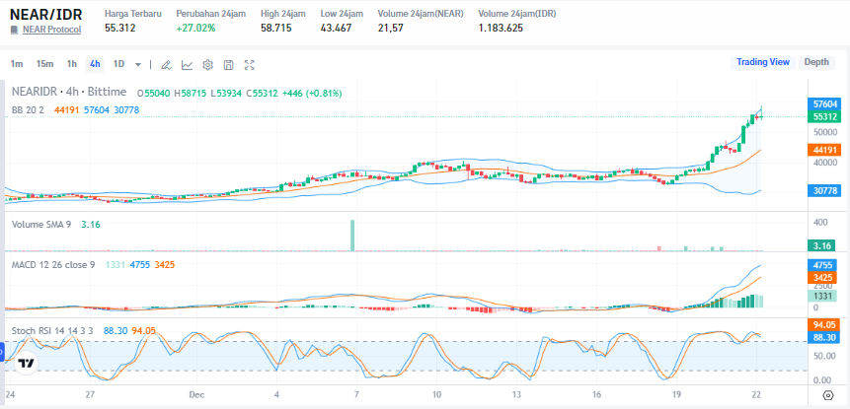
Task: Click the C55312 close value in legend
Action: (x=262, y=93)
